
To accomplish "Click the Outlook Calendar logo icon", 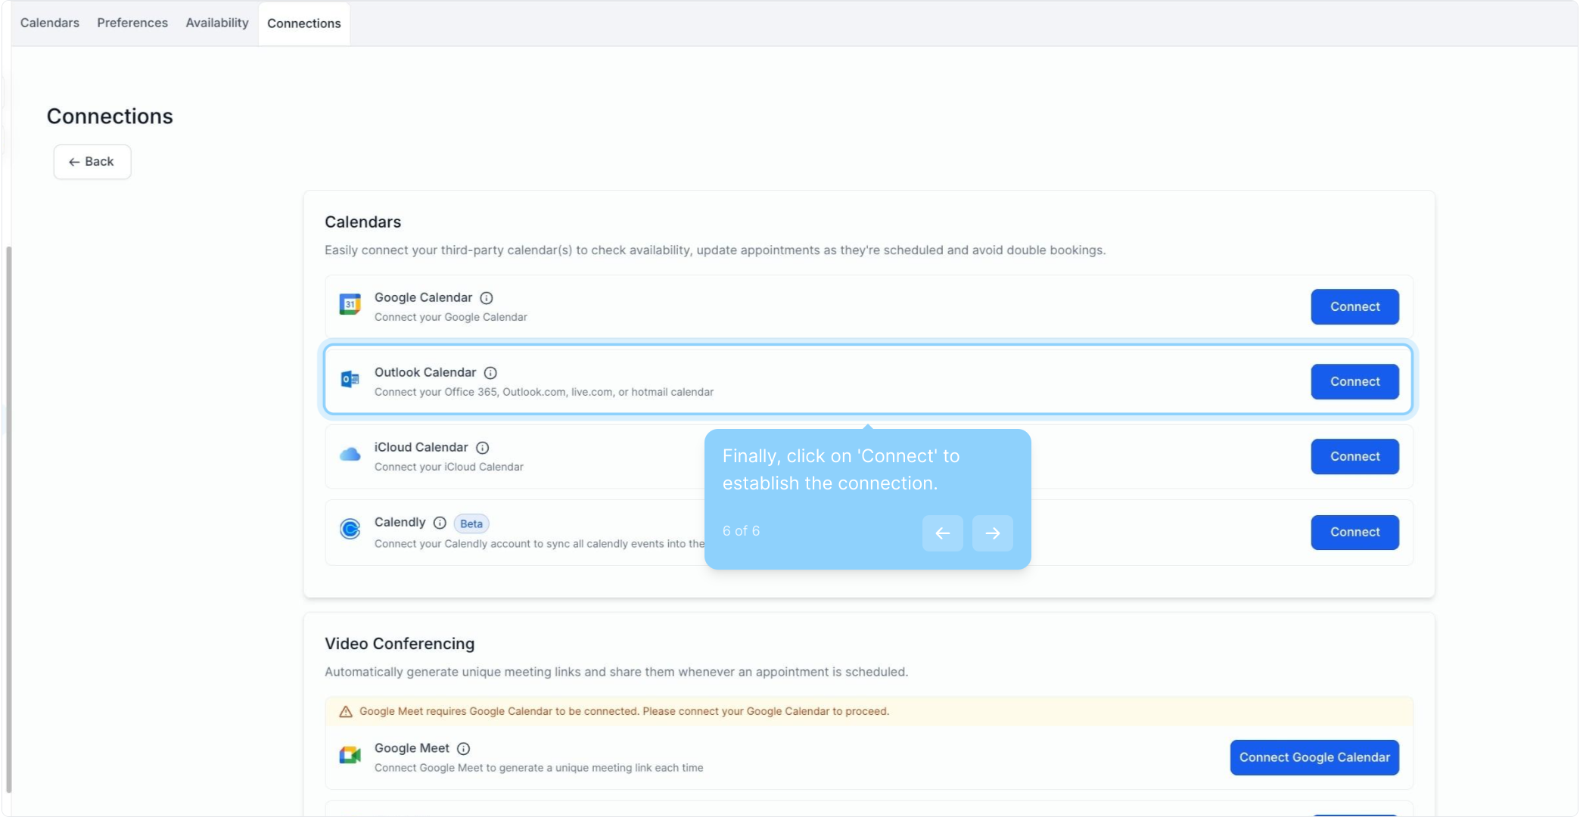I will (x=350, y=379).
